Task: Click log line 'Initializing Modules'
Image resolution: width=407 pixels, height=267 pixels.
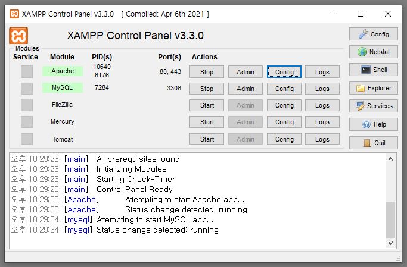Action: [x=131, y=169]
